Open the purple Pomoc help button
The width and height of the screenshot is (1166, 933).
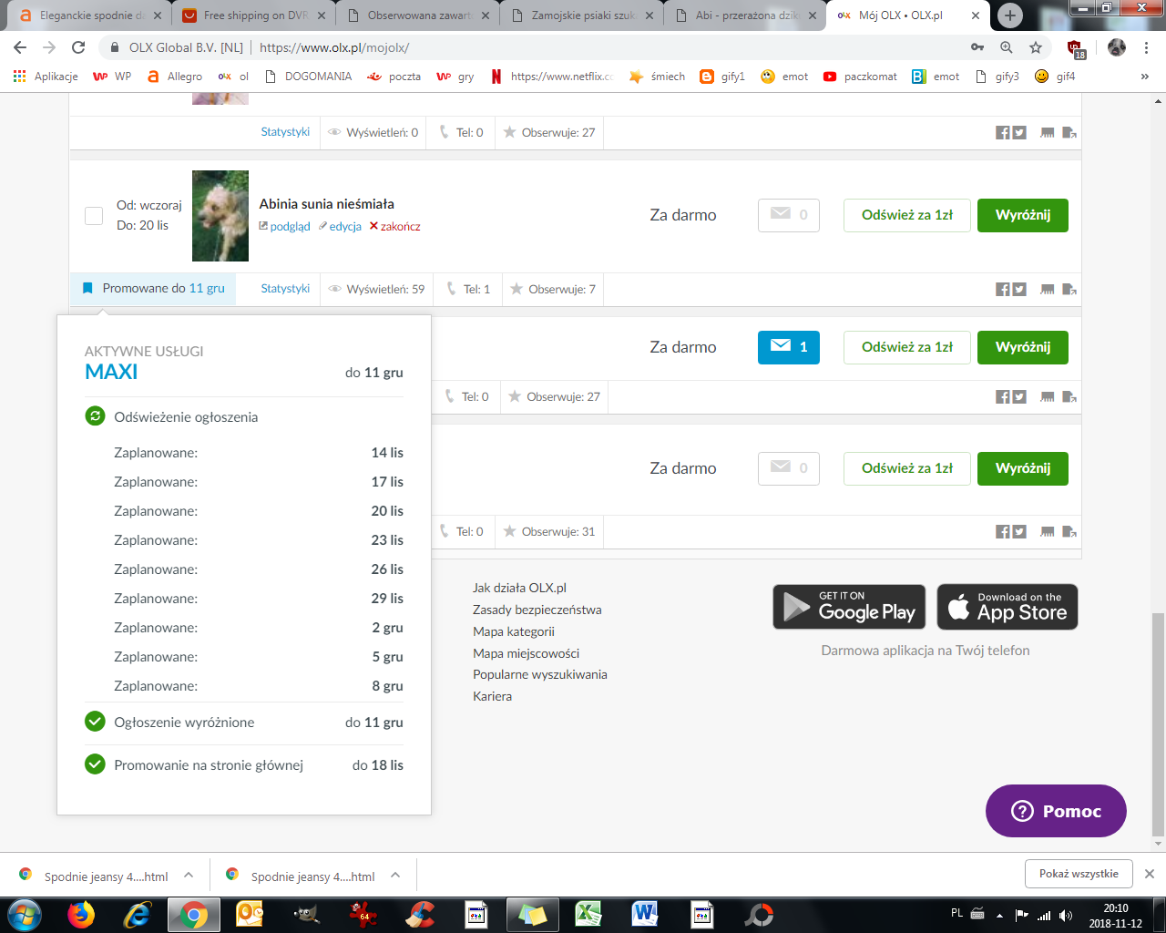coord(1056,811)
